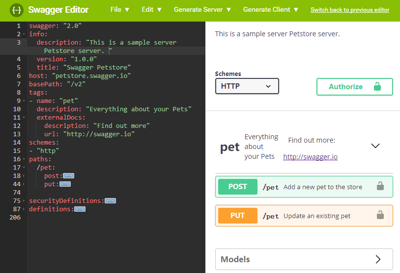400x273 pixels.
Task: Click the 'Add a new pet to the store' summary
Action: (x=323, y=187)
